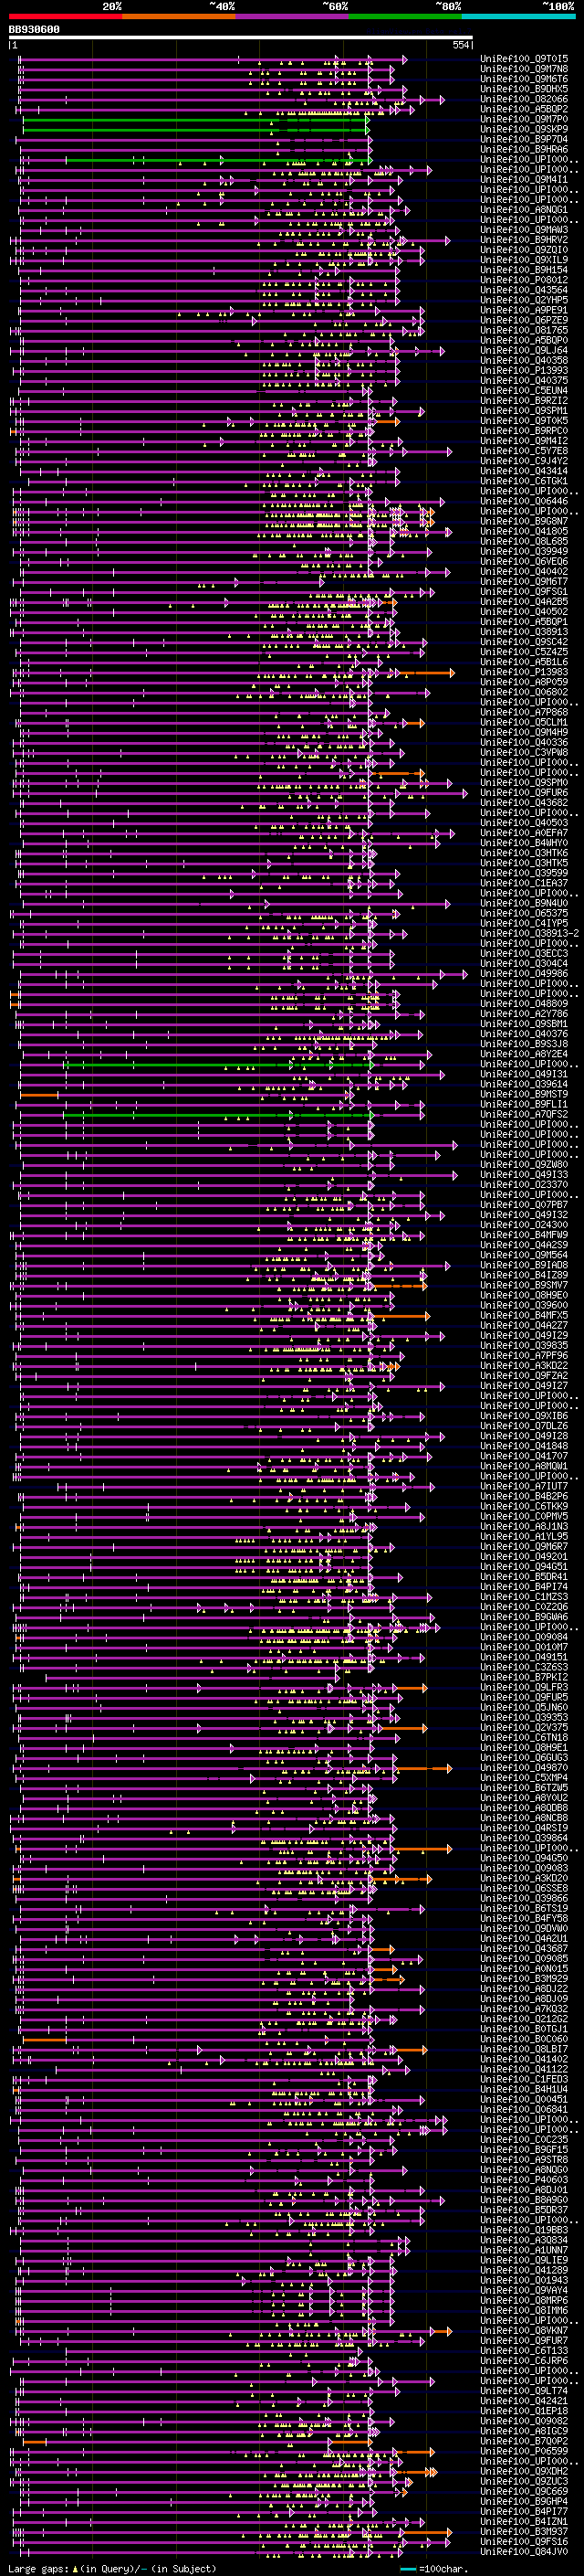Select label UniRef100_Q4A2B5

(x=524, y=601)
